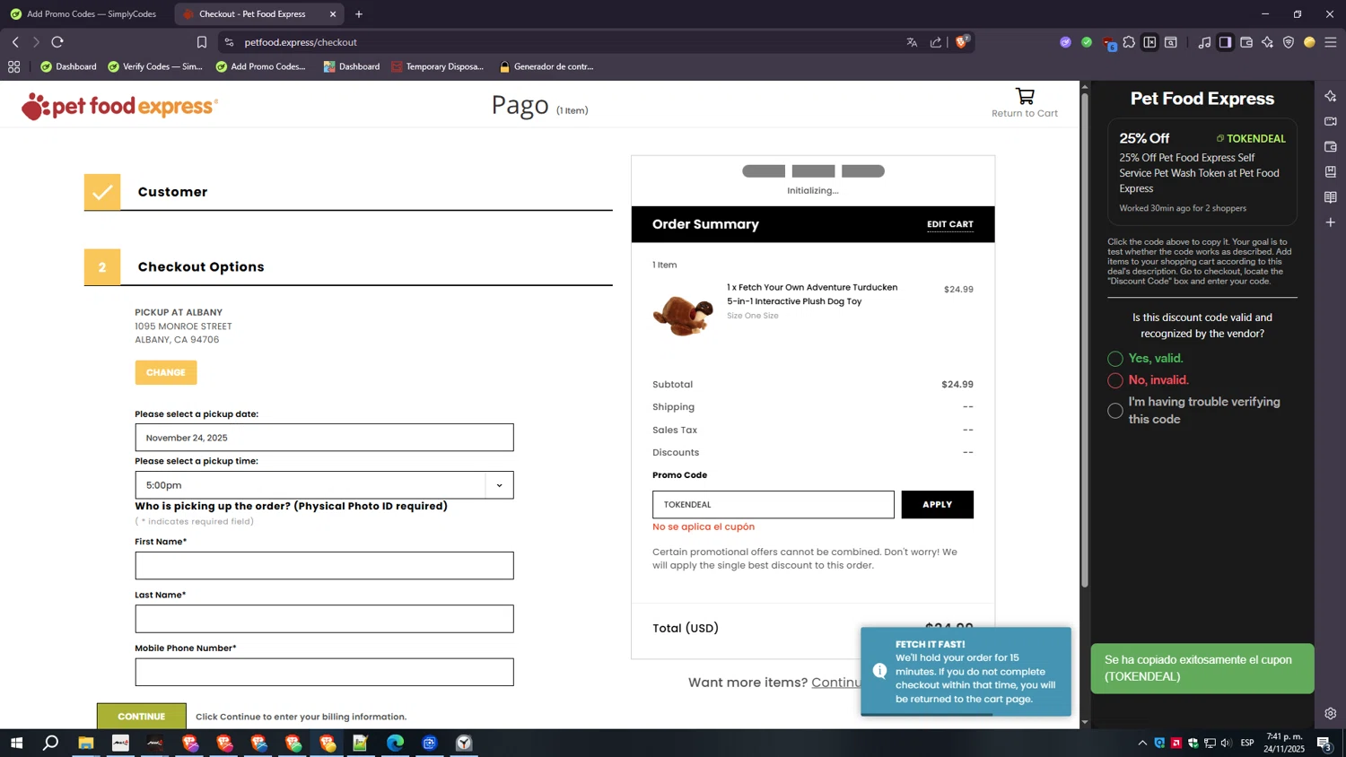Click the sidebar plus add icon
This screenshot has height=757, width=1346.
pos(1331,222)
